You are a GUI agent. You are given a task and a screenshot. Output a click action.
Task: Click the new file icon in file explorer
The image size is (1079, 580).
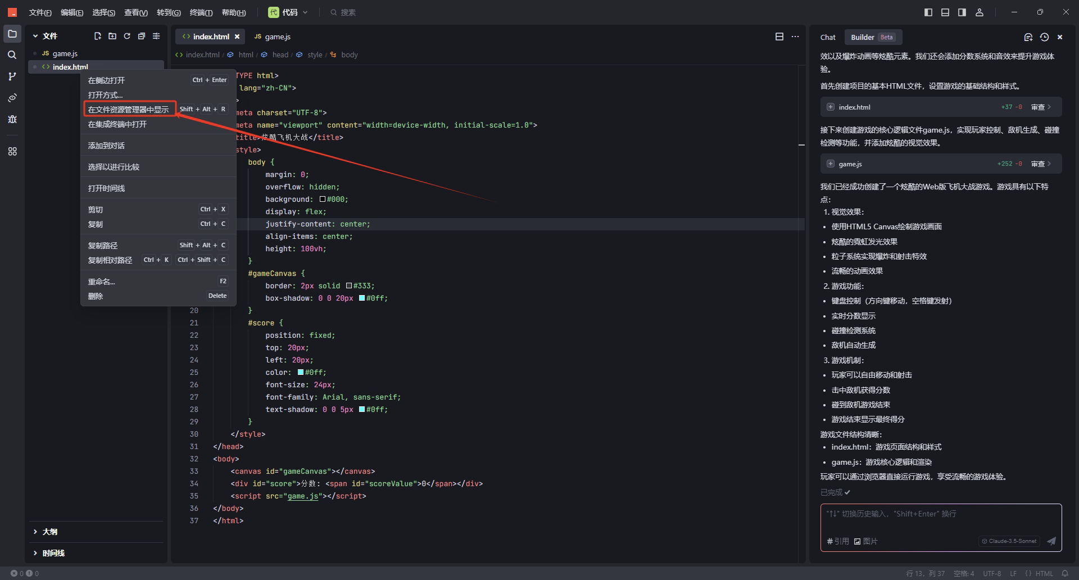(x=98, y=36)
